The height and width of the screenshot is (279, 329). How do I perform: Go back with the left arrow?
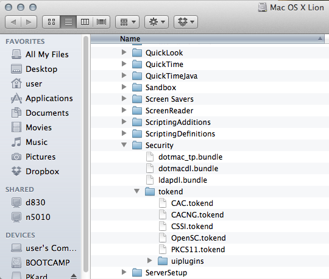click(x=13, y=22)
